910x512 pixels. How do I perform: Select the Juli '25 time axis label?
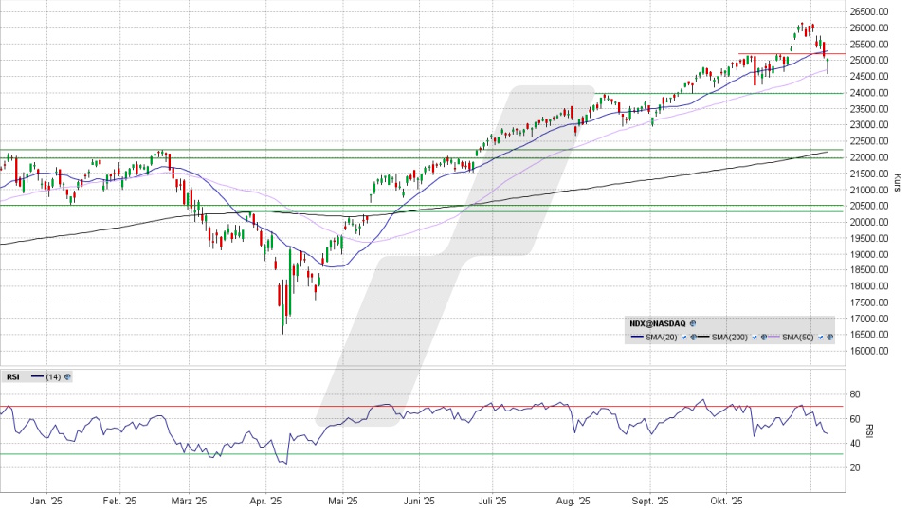(493, 501)
